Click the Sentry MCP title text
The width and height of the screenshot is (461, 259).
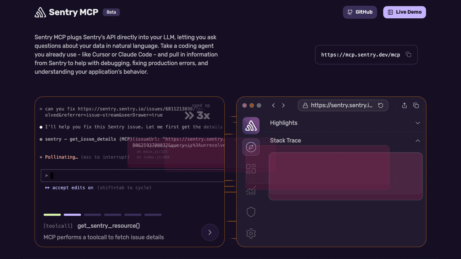tap(73, 12)
